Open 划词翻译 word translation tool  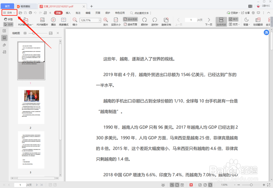tap(257, 21)
